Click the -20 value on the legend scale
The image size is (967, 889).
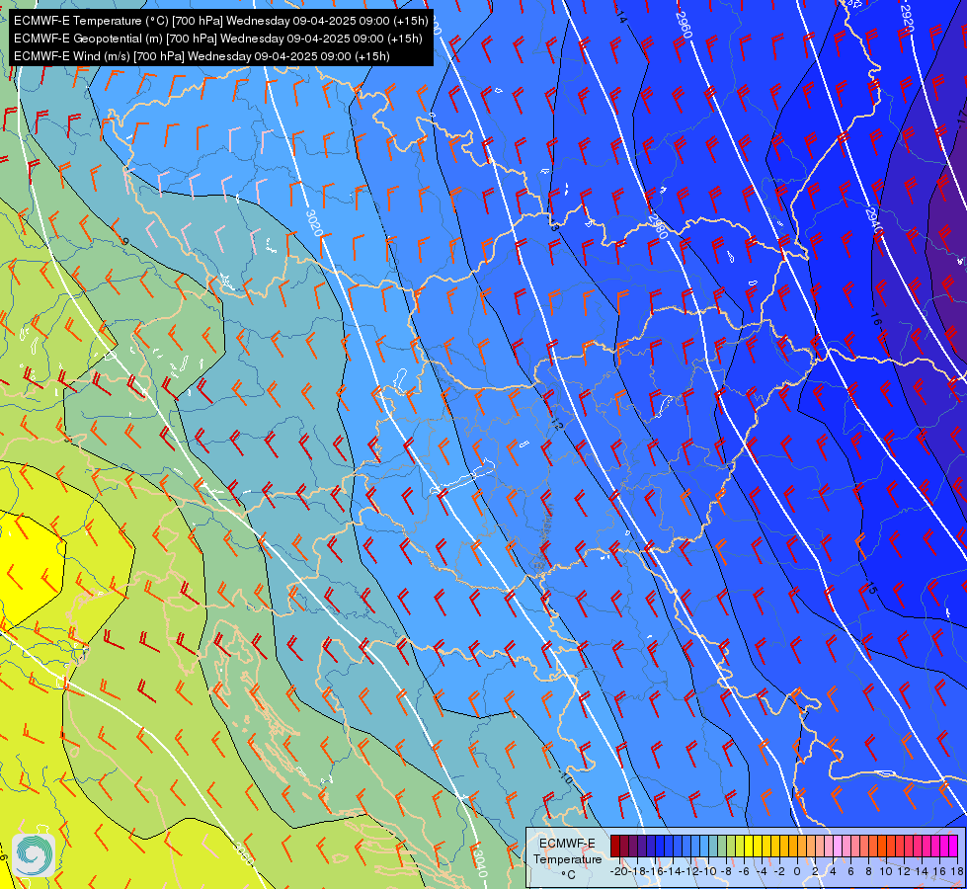tap(619, 871)
